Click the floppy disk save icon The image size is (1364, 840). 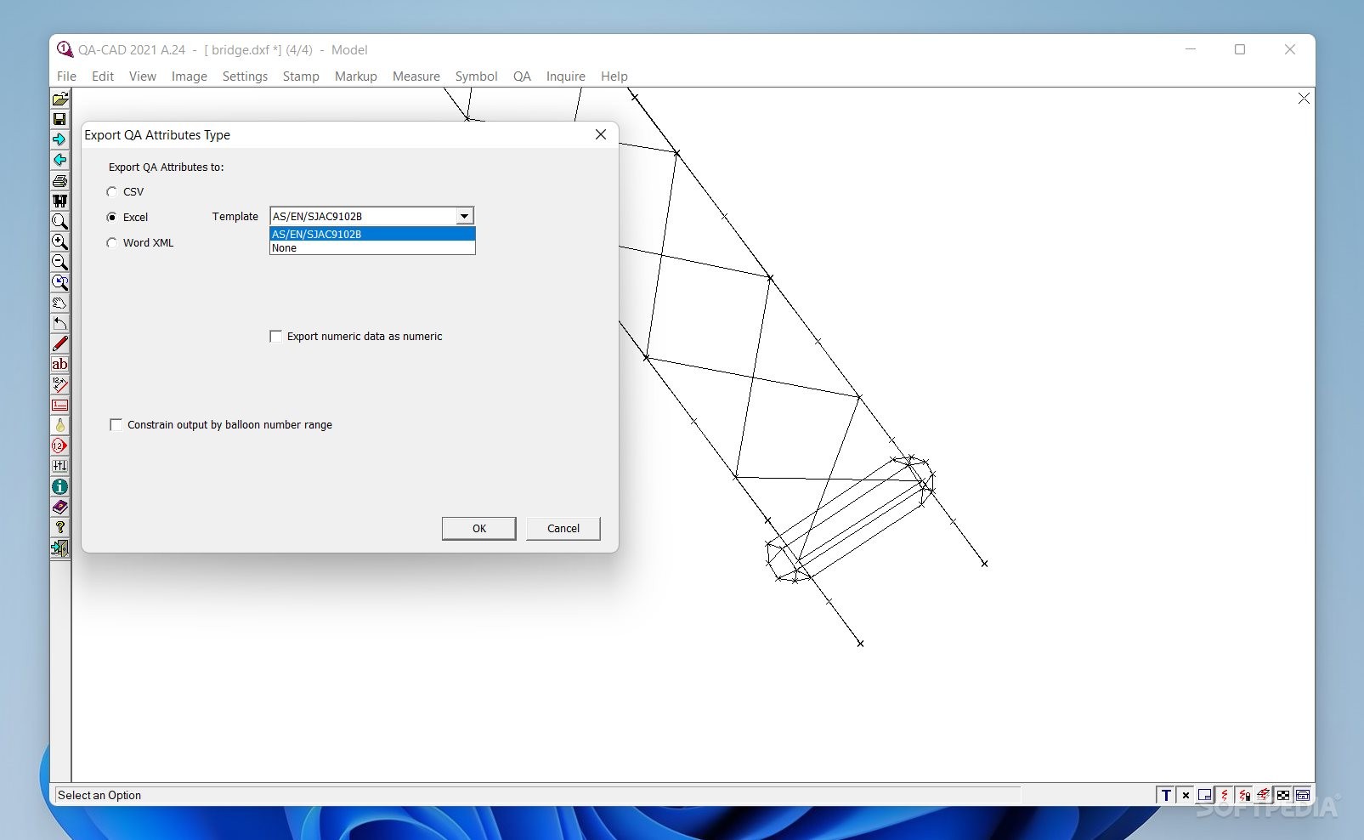[x=59, y=120]
